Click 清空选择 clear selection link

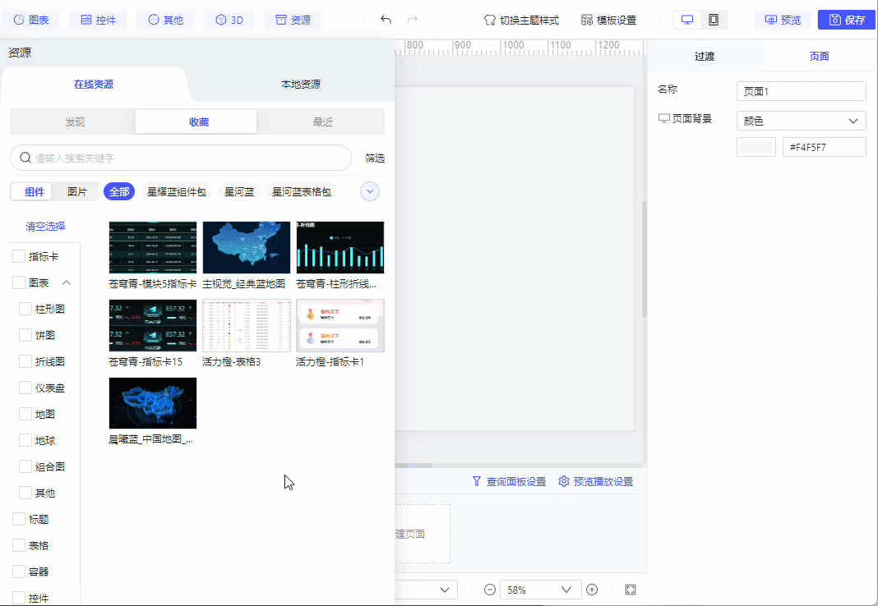pyautogui.click(x=45, y=227)
